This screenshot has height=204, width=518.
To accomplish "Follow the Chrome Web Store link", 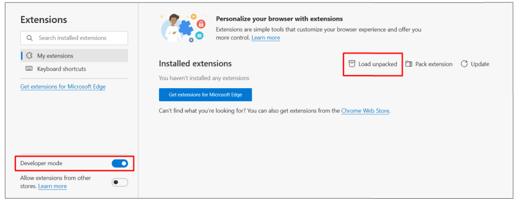I will click(x=365, y=111).
